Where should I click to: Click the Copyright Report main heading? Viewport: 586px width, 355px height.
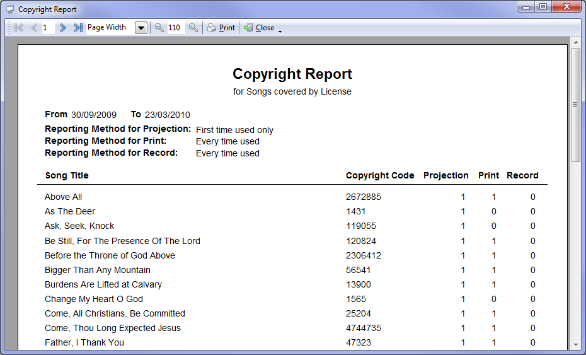[x=292, y=74]
